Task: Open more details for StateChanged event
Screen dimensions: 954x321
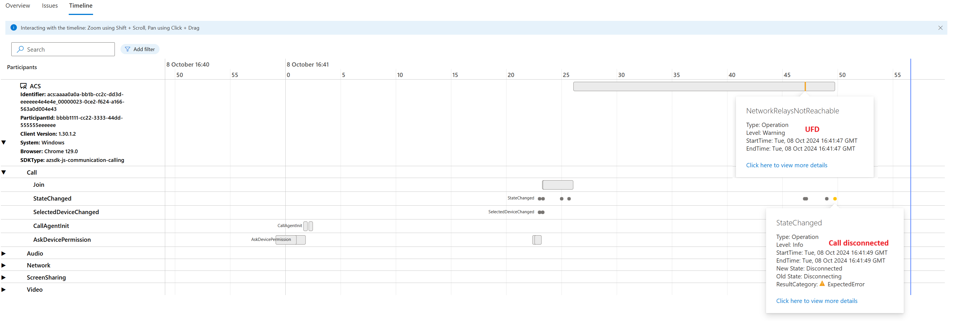Action: click(817, 301)
